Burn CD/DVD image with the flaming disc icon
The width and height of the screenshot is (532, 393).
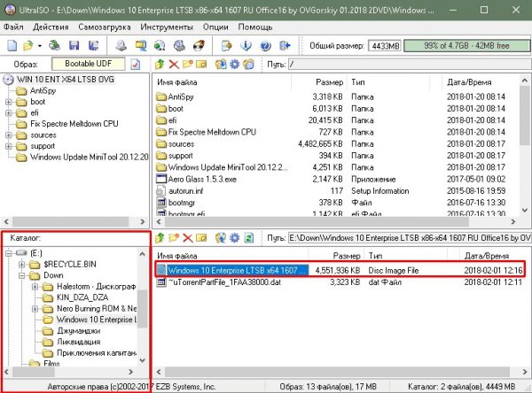[199, 45]
